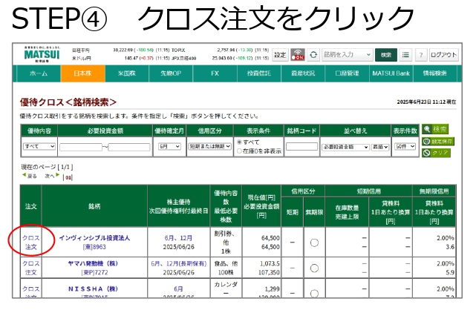The height and width of the screenshot is (310, 476).
Task: Click the maximum 必要投資金額 input field
Action: tap(129, 148)
